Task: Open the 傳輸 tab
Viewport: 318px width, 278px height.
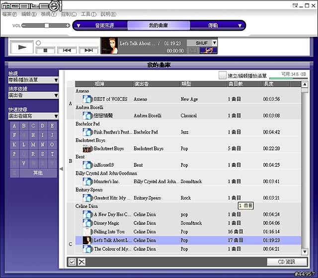Action: (213, 25)
